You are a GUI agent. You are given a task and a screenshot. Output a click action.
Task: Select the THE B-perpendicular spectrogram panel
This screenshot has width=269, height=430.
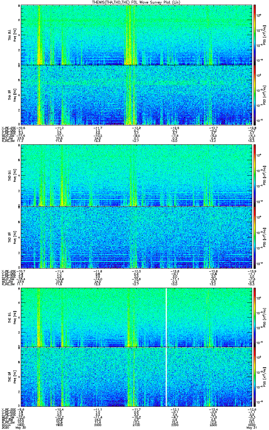[x=136, y=317]
